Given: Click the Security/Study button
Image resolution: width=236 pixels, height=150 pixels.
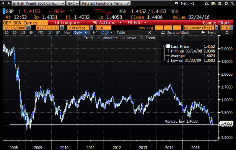Looking at the screenshot, I should coord(179,33).
